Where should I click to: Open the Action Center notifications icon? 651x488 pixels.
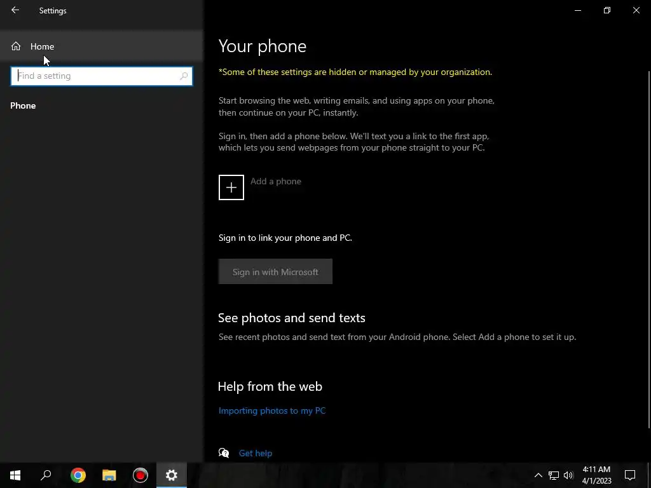630,475
